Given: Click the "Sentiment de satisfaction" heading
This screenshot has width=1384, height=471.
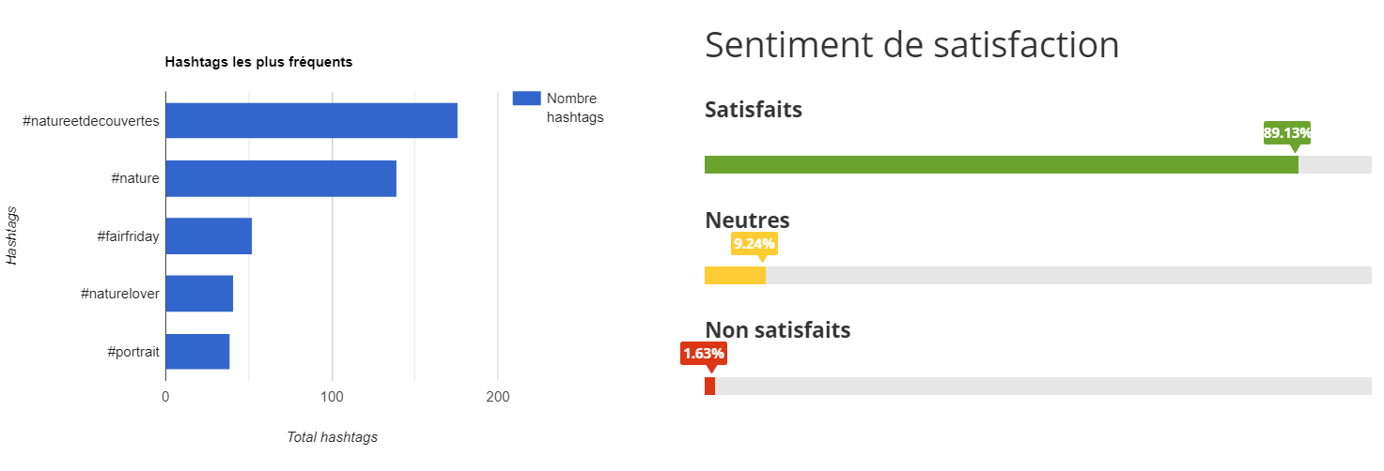Looking at the screenshot, I should click(911, 45).
